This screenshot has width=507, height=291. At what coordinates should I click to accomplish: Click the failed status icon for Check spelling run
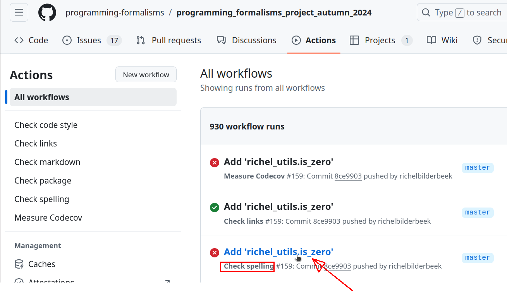[x=214, y=253]
